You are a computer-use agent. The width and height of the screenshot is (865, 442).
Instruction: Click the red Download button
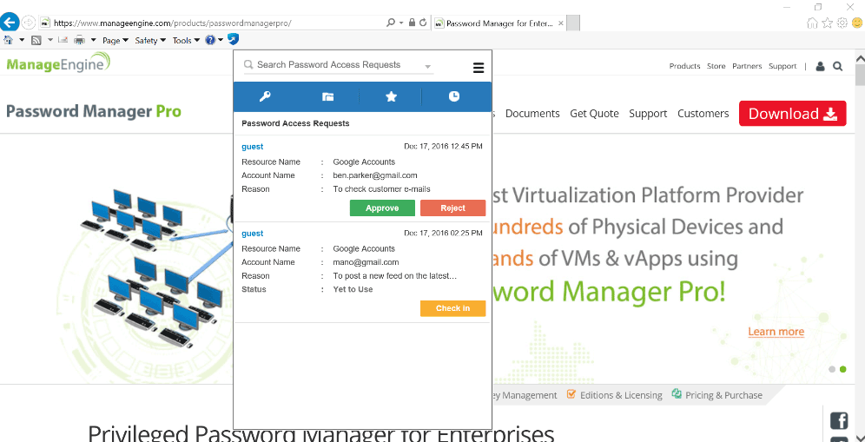[792, 114]
